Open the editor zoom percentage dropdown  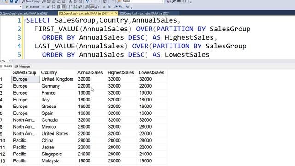(x=9, y=61)
